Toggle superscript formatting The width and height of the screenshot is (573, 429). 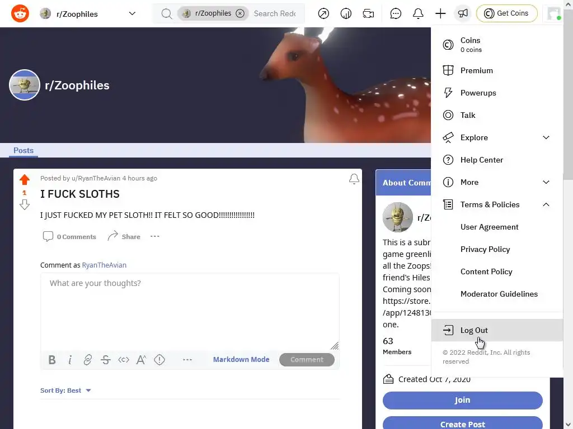pyautogui.click(x=142, y=360)
